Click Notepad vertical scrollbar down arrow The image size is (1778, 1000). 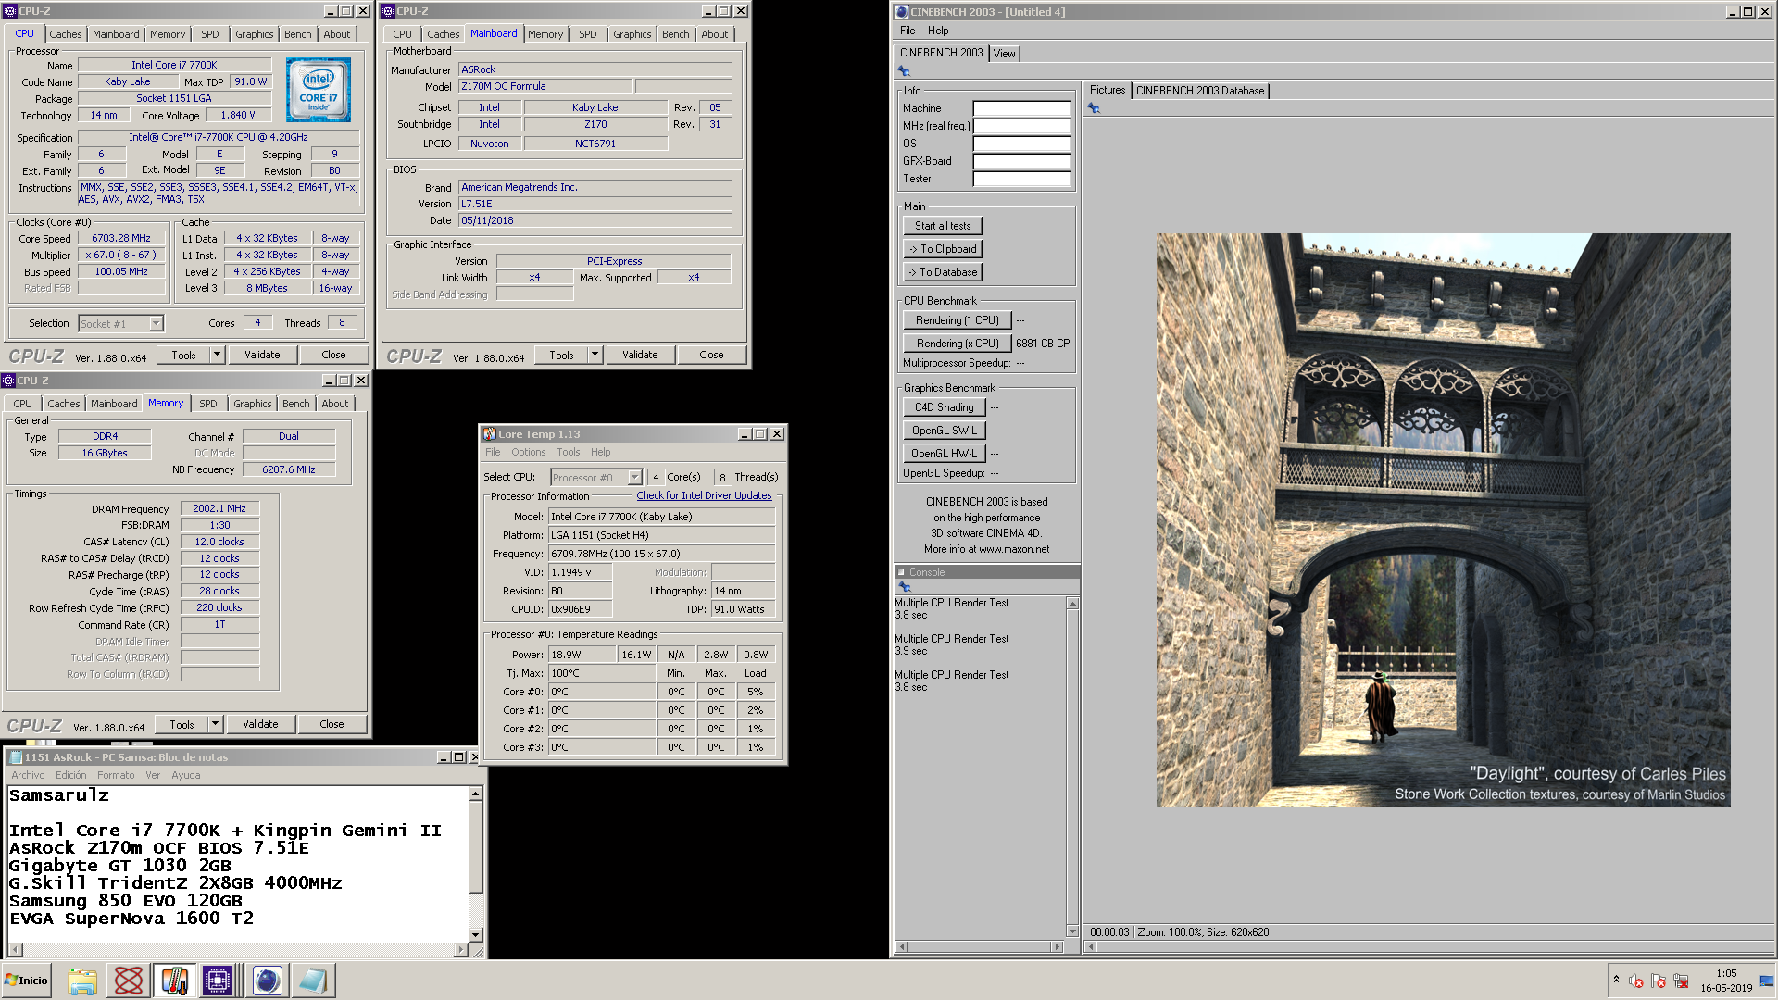coord(475,935)
